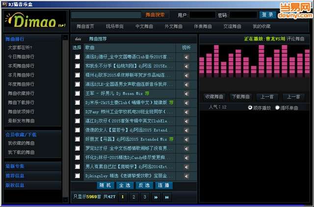Viewport: 314px width, 207px height.
Task: Open 舞曲下载排行 in sidebar
Action: coord(21,102)
